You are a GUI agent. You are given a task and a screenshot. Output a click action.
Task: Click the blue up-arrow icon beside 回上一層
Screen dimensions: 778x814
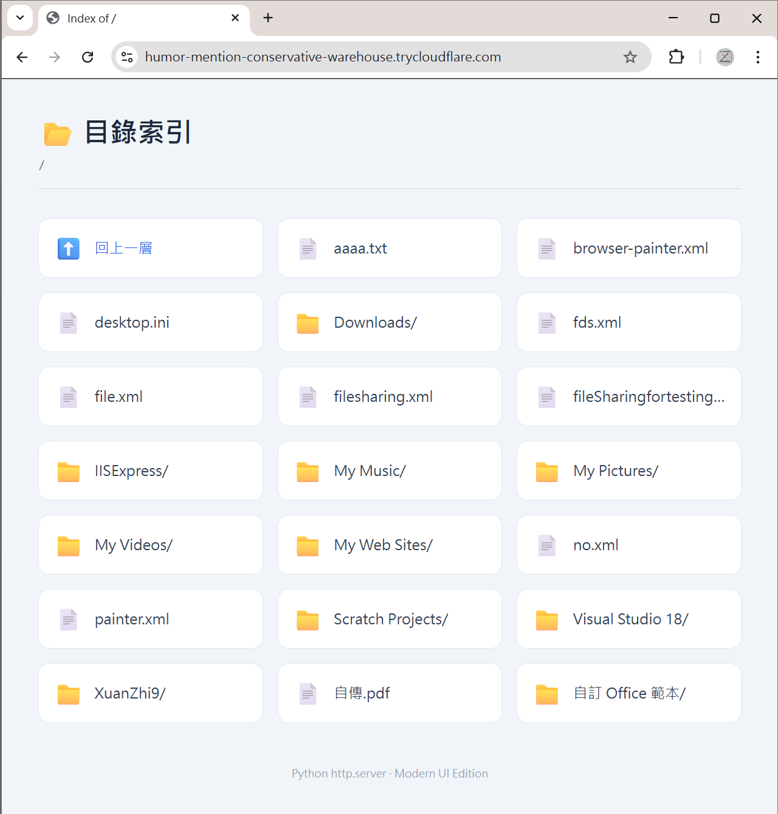(68, 248)
